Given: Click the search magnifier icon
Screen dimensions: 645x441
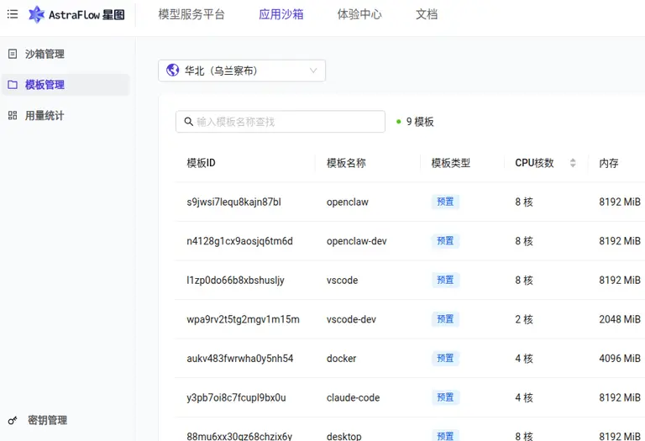Looking at the screenshot, I should click(188, 122).
